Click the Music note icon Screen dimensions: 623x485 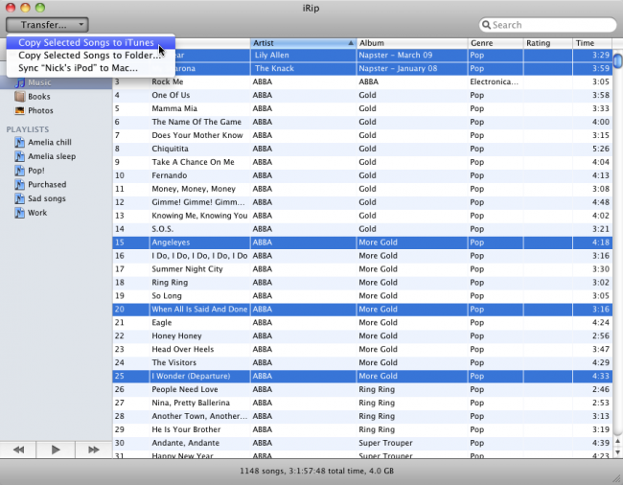pyautogui.click(x=19, y=82)
